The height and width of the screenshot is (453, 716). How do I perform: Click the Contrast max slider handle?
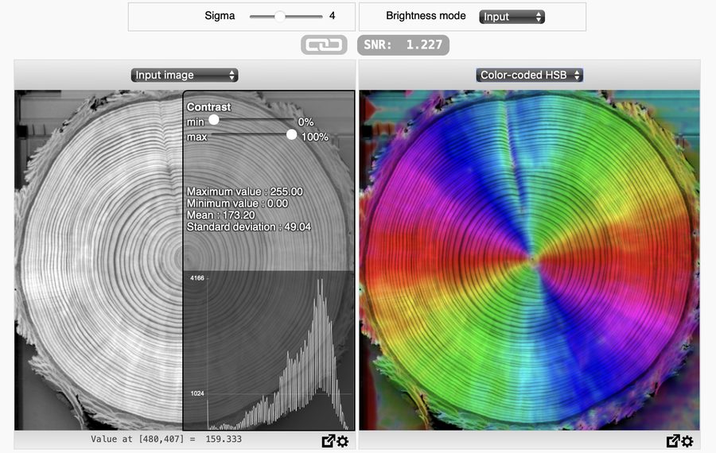291,134
